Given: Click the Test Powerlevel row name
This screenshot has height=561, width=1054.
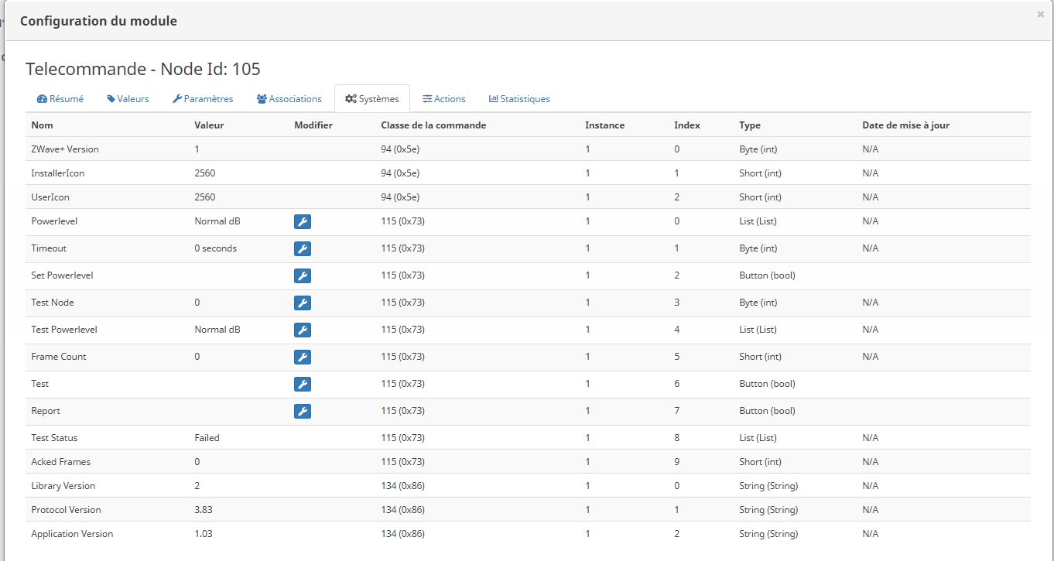Looking at the screenshot, I should coord(64,330).
